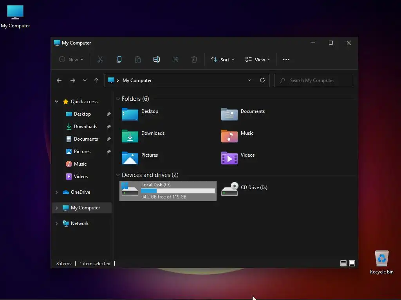Open Videos in Quick access sidebar
This screenshot has height=300, width=401.
click(x=81, y=177)
